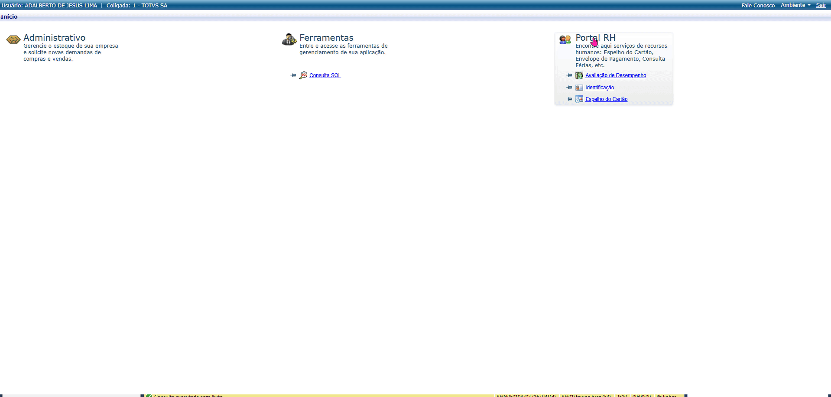This screenshot has height=397, width=831.
Task: Click the Ferramentas description about gerenciamento
Action: tap(344, 49)
